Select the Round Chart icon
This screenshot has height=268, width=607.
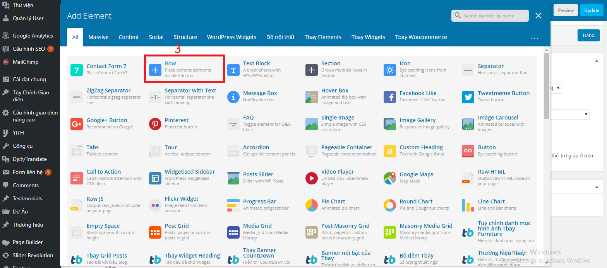[390, 205]
